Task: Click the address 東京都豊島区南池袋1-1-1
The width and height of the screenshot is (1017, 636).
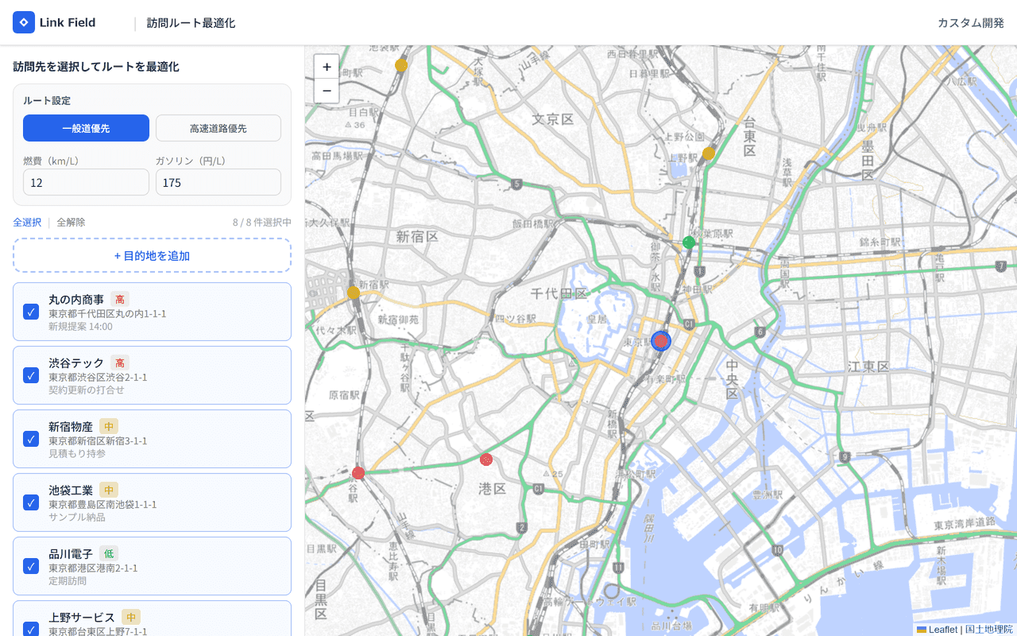Action: click(102, 504)
